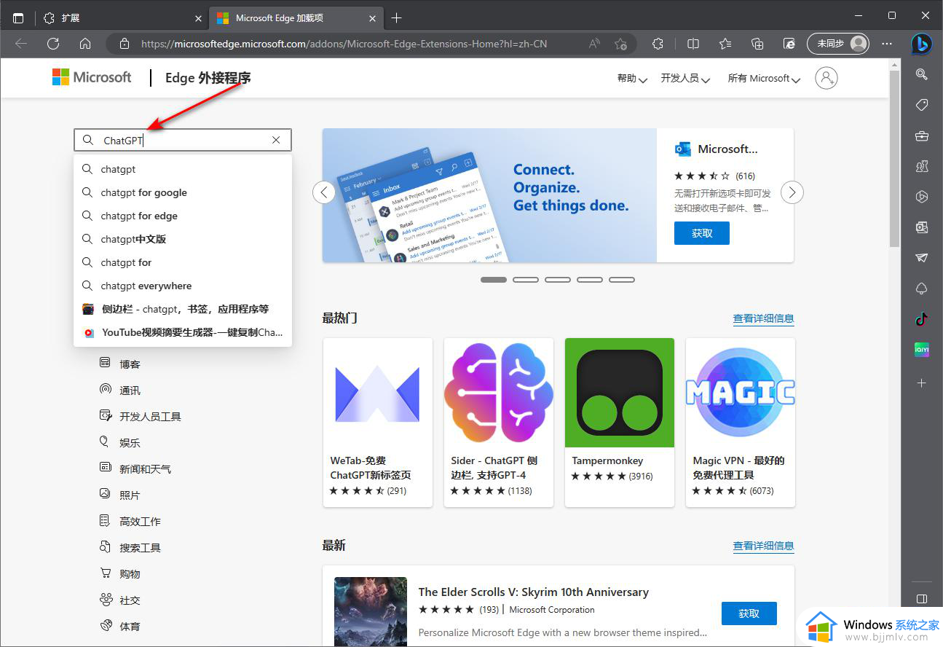Jump to the second carousel indicator
Screen dimensions: 943x647
(526, 280)
